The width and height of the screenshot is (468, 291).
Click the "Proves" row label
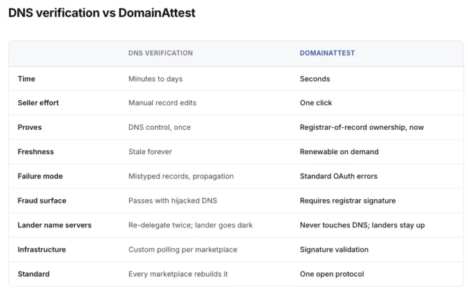pos(30,127)
